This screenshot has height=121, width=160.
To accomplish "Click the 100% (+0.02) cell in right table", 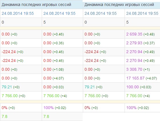I will tap(142, 108).
